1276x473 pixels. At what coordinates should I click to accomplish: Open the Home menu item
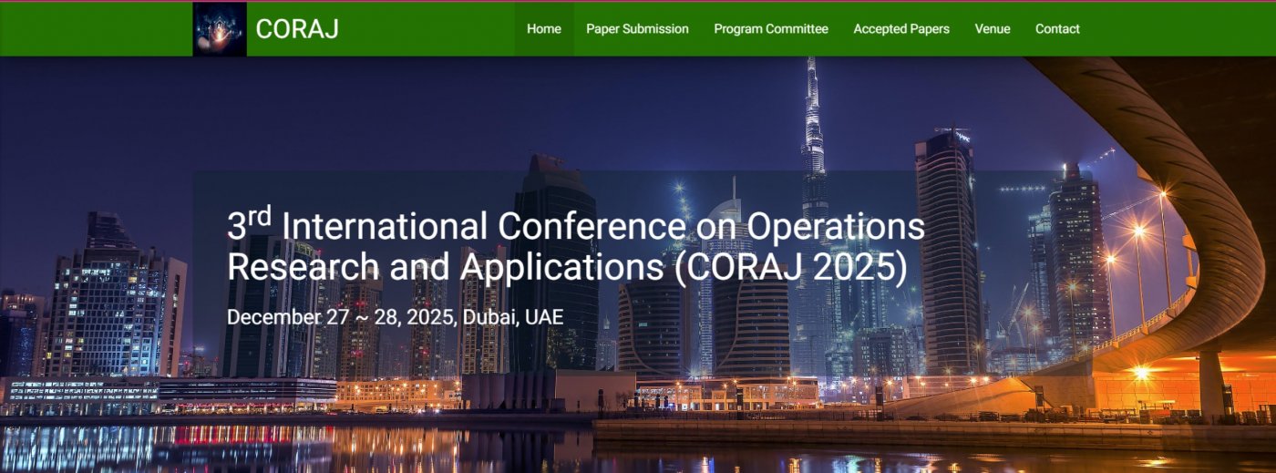click(x=544, y=29)
